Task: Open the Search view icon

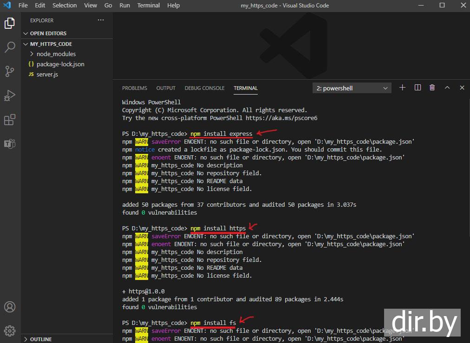Action: point(10,47)
